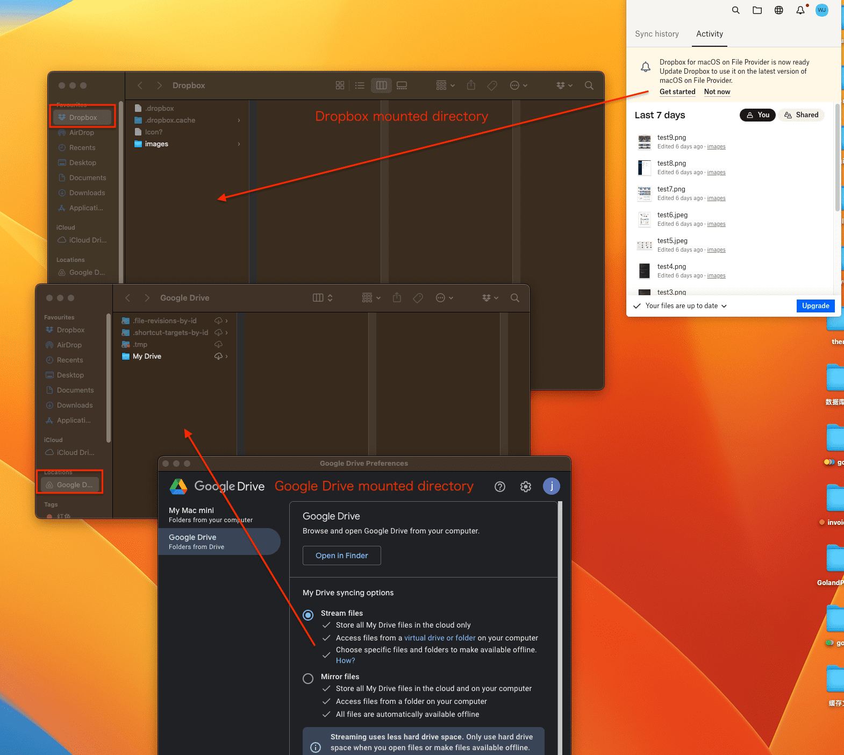Select Google Drive Folders from Drive section
The width and height of the screenshot is (844, 755).
coord(219,542)
